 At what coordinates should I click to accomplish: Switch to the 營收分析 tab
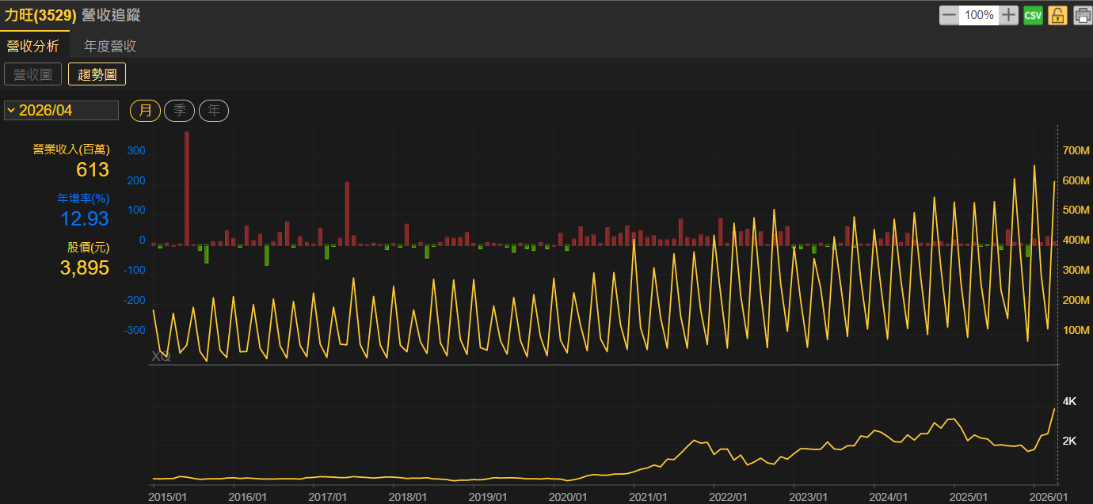[33, 46]
